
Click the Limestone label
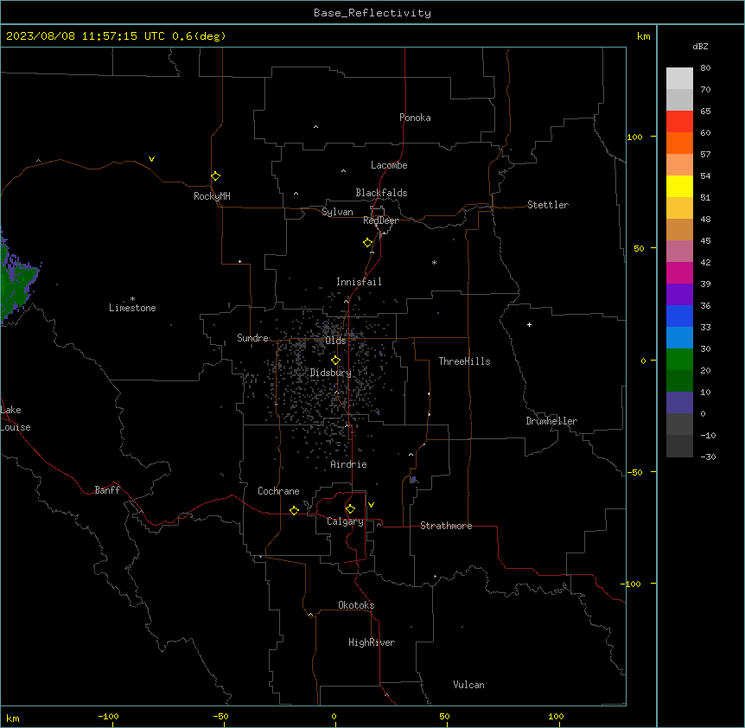point(132,308)
